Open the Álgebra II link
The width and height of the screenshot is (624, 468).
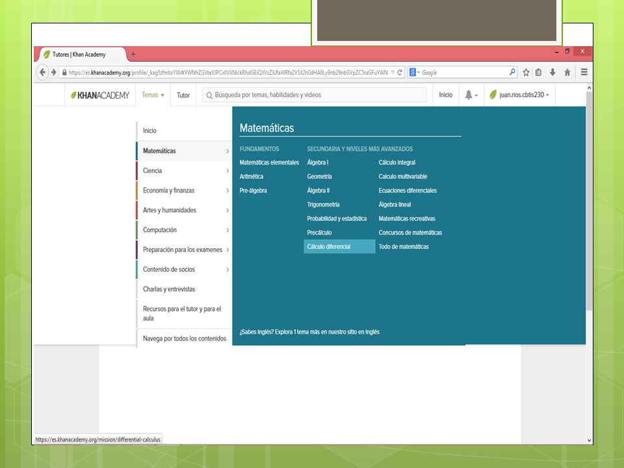point(318,190)
